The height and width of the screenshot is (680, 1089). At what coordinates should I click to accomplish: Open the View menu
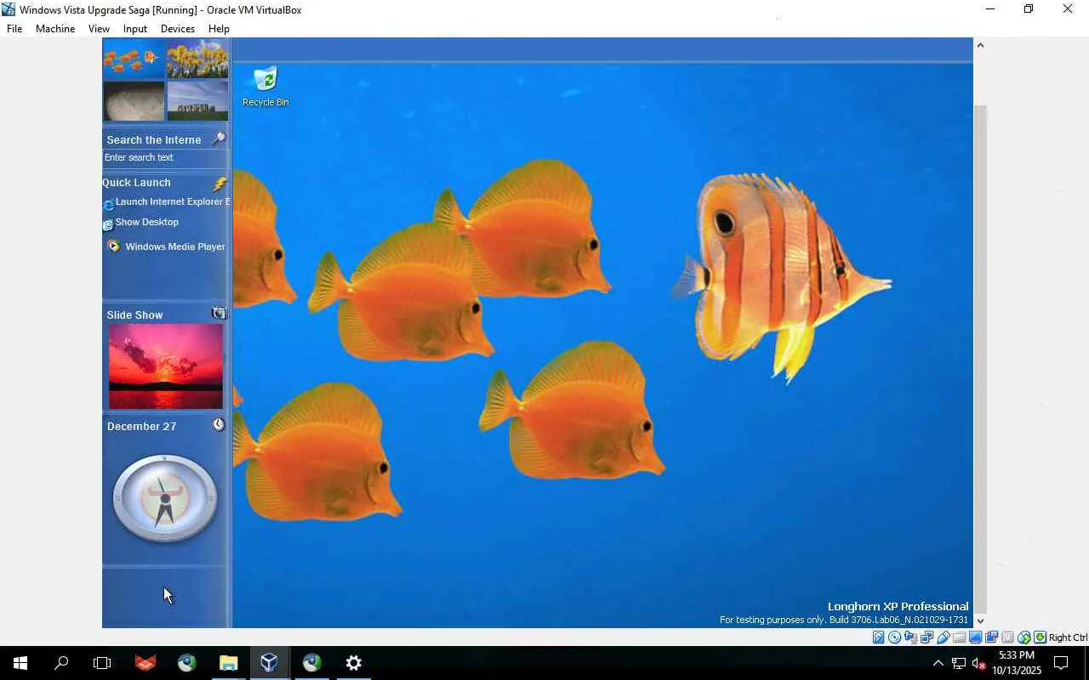point(99,29)
